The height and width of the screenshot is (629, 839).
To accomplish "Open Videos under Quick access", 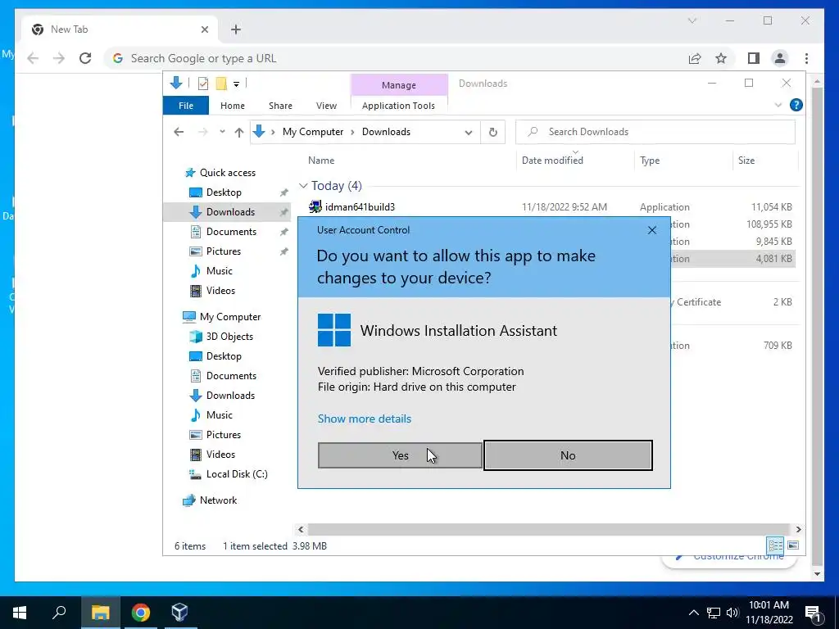I will pos(220,291).
